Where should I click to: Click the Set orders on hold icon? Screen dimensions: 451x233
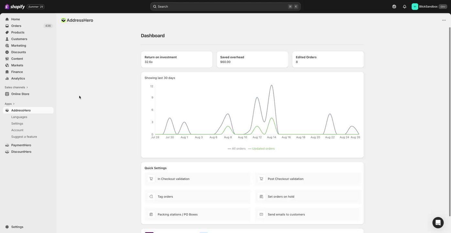click(261, 196)
